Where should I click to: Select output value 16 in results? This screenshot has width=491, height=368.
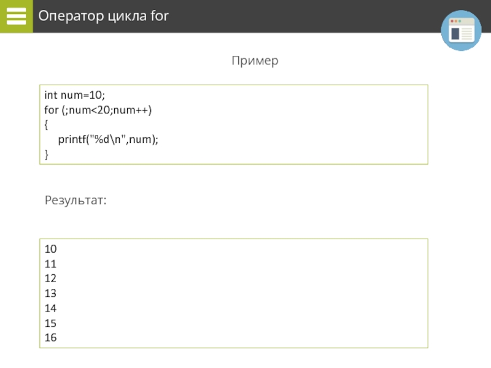(50, 337)
